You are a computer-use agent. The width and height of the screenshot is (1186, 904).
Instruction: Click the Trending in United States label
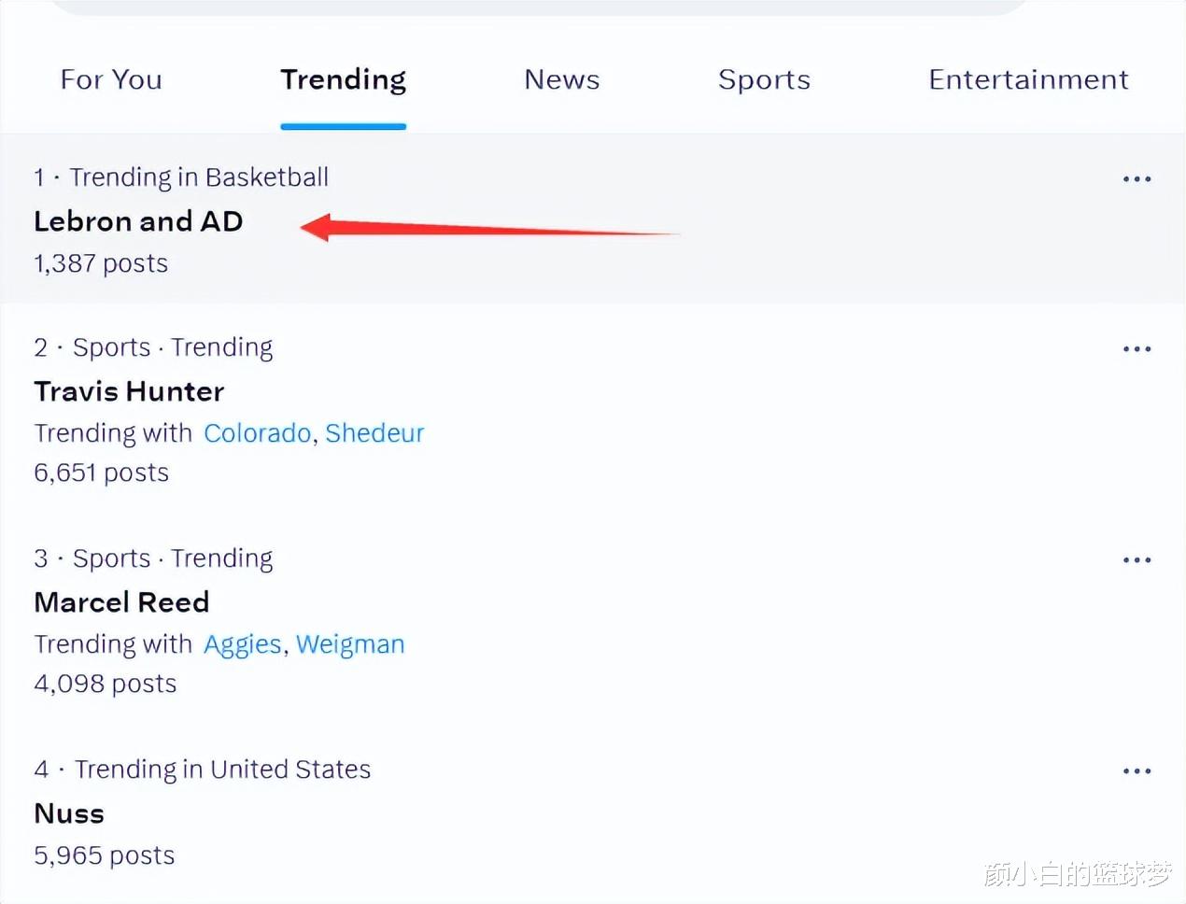click(222, 770)
